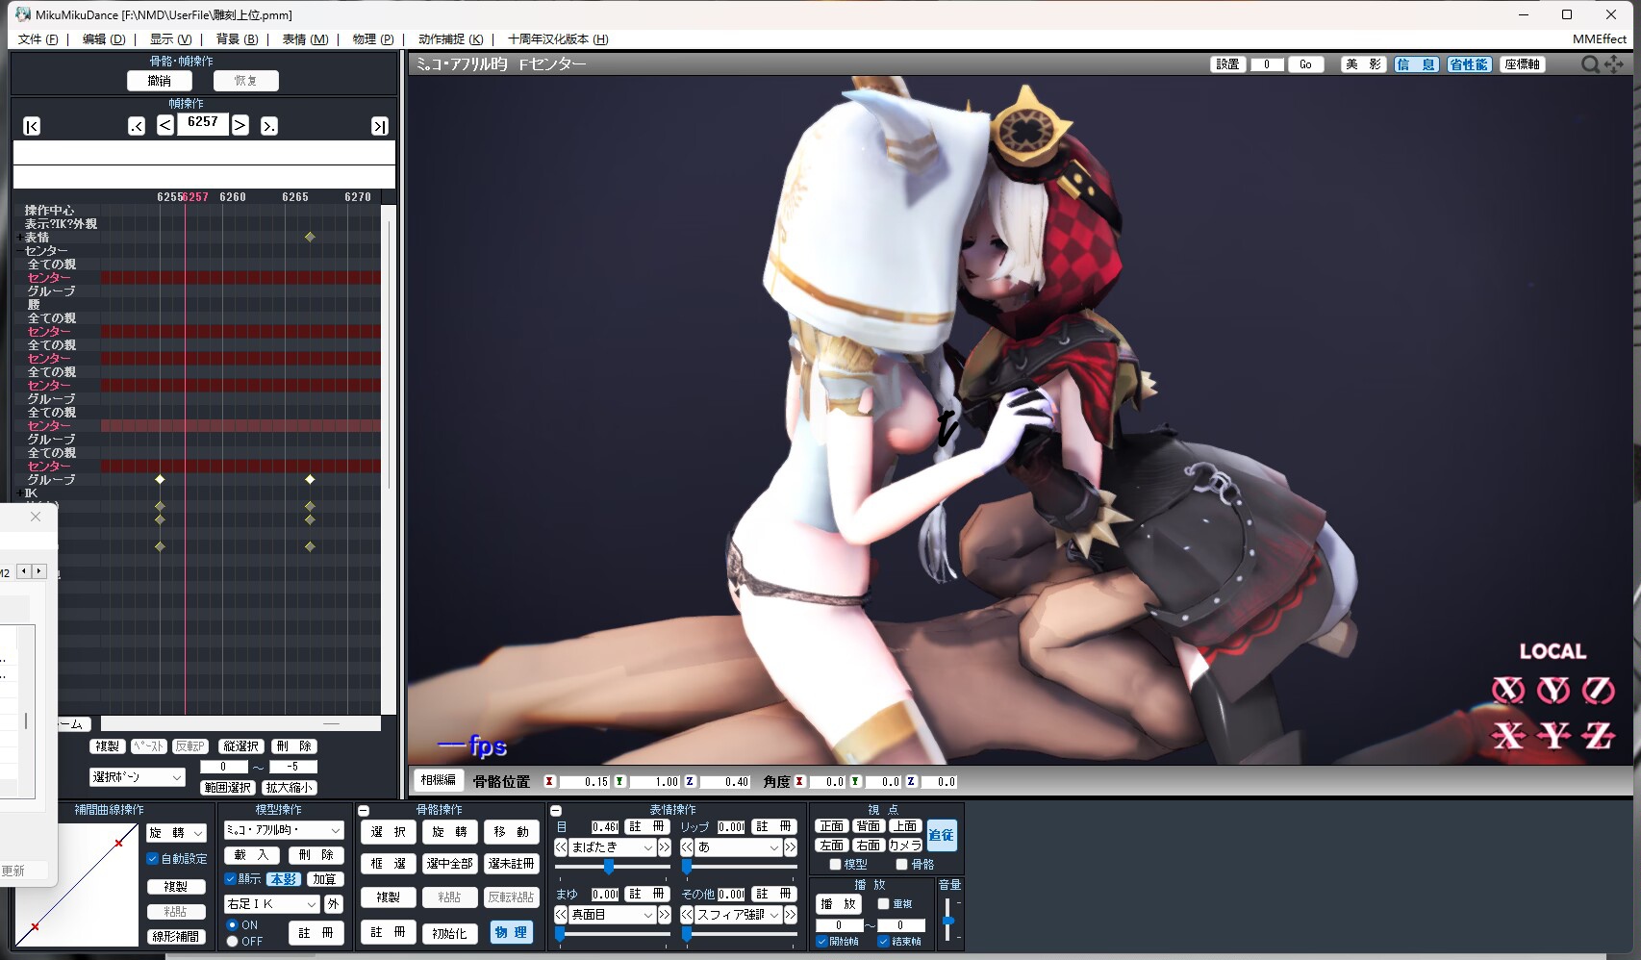Click the 追従 follow button
This screenshot has height=960, width=1641.
click(x=942, y=835)
